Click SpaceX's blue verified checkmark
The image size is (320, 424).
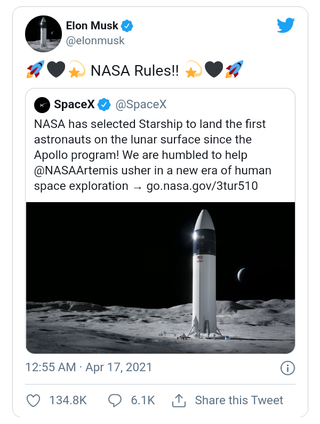click(104, 105)
